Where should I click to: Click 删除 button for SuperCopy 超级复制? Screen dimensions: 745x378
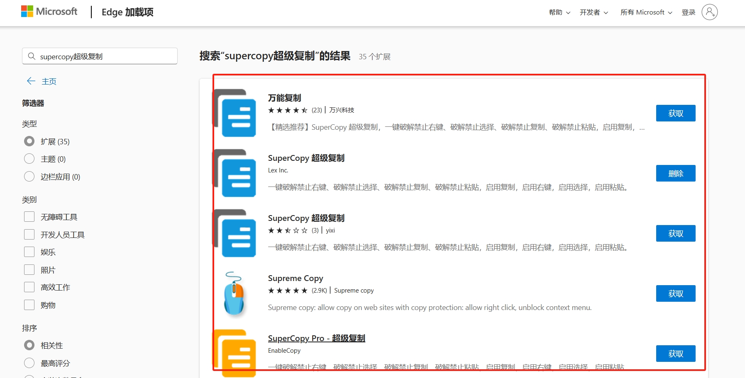(675, 173)
